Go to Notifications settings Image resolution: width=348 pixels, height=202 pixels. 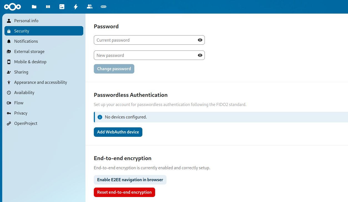pyautogui.click(x=26, y=41)
